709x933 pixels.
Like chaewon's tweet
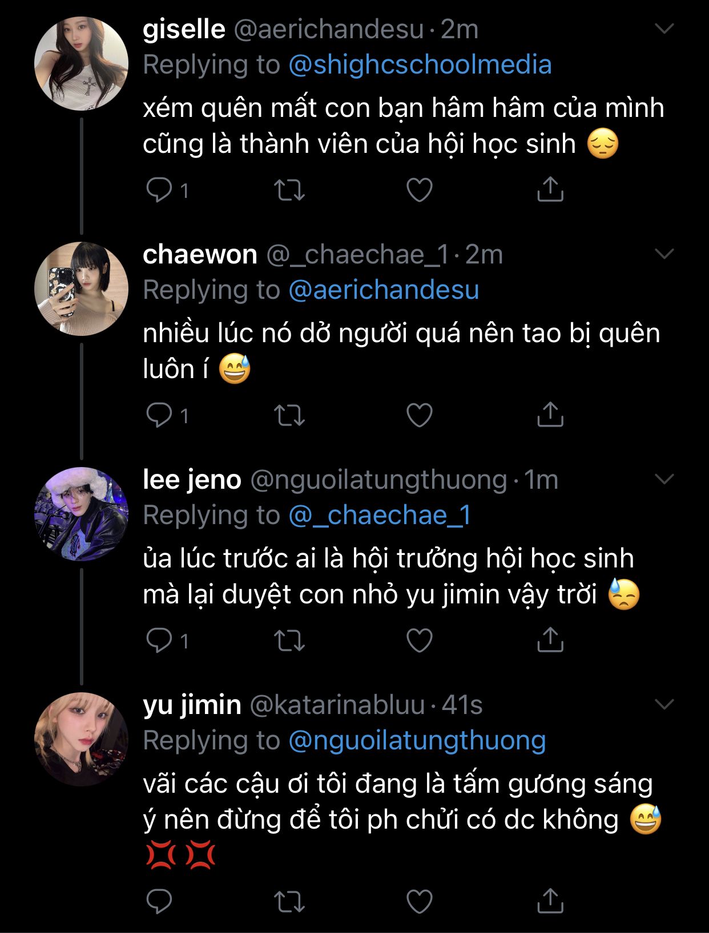[419, 415]
